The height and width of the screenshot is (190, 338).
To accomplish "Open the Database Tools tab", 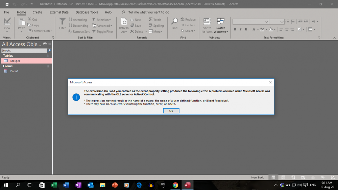I will coord(87,12).
